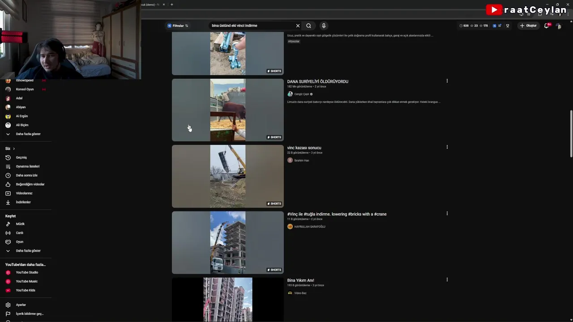Click the SHORTS badge on bull video

click(274, 137)
